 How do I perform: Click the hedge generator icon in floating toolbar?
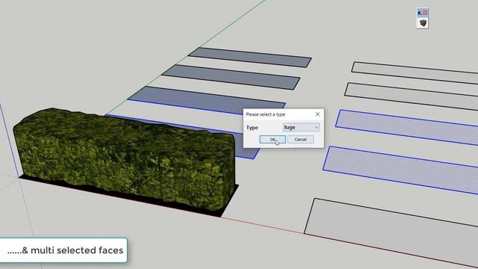coord(423,23)
